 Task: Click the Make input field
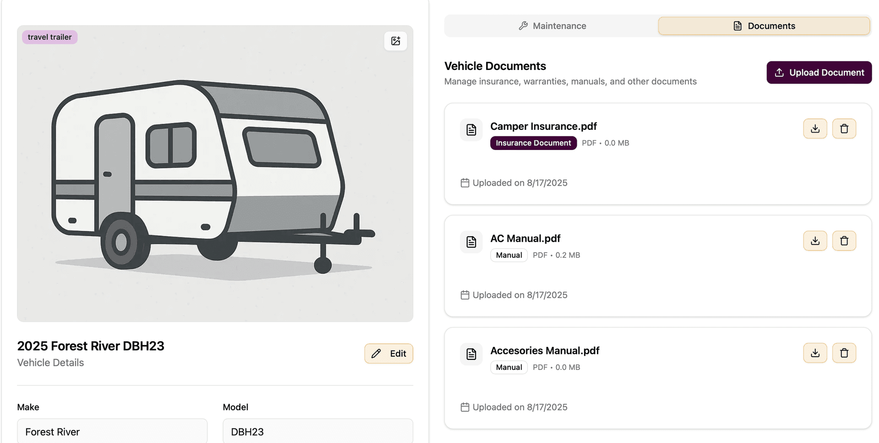click(112, 432)
